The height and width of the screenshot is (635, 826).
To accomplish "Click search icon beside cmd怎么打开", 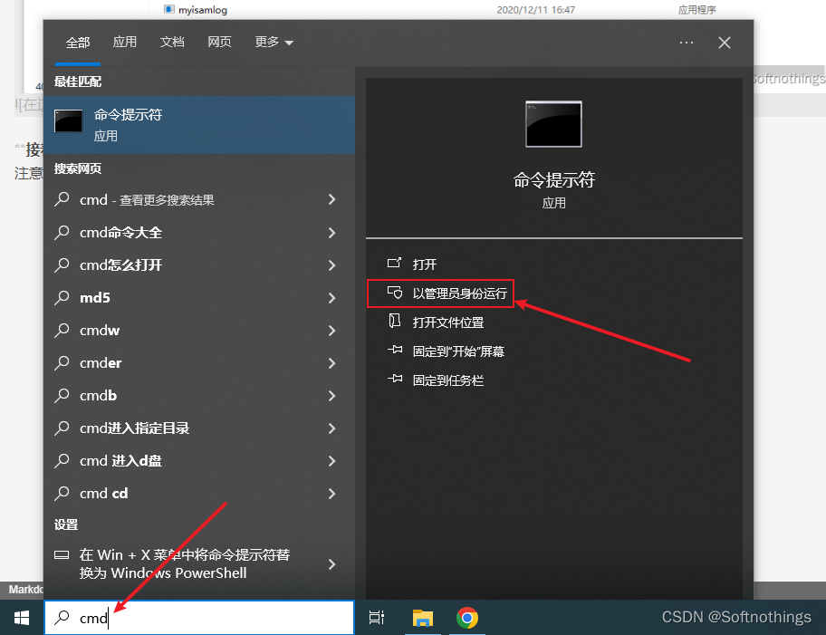I will [x=62, y=265].
